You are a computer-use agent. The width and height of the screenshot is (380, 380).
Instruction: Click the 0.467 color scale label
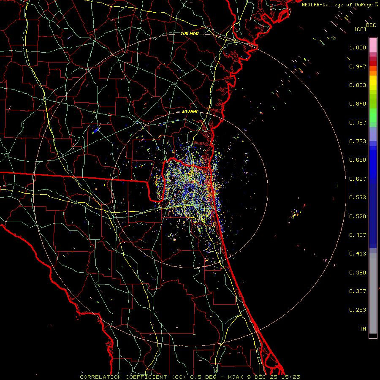358,235
